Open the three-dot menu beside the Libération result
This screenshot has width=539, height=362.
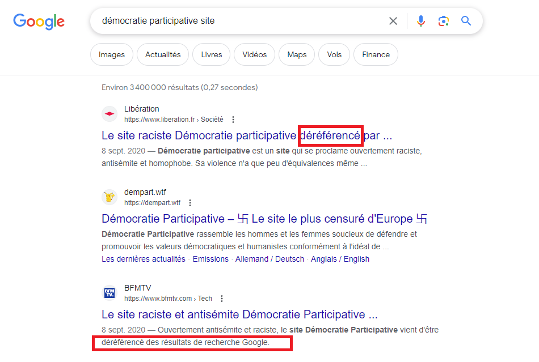(233, 120)
